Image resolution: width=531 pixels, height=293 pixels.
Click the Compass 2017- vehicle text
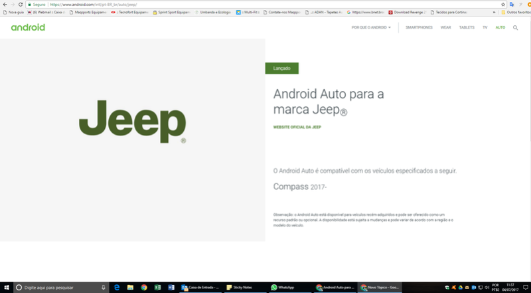[300, 187]
